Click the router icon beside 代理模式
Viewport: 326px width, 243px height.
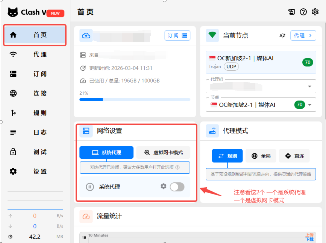point(212,131)
